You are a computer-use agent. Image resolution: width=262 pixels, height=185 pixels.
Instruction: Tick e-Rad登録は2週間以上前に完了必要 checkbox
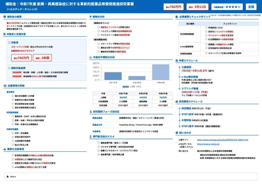coord(13,167)
